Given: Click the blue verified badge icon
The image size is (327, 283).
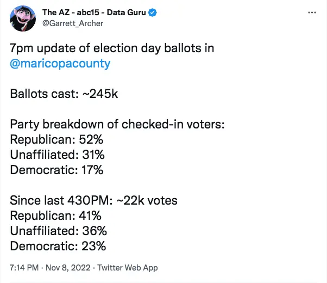Looking at the screenshot, I should [x=155, y=13].
